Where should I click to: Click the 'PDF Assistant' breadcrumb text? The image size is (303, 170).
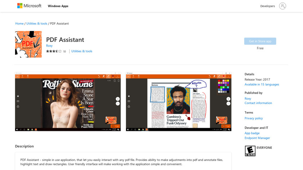click(59, 23)
